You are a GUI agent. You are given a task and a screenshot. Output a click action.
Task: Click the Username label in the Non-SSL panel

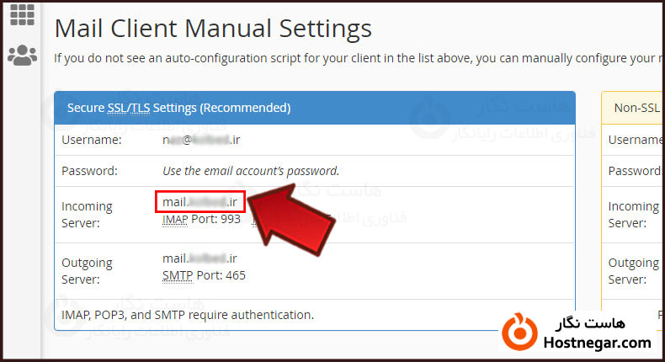[636, 140]
